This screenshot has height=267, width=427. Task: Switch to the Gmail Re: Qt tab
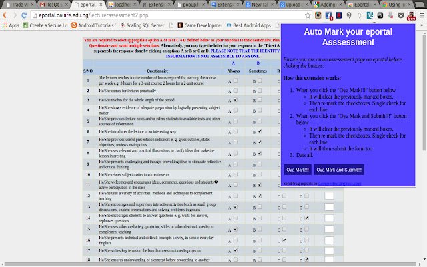53,5
